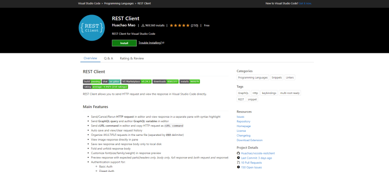This screenshot has height=172, width=389.
Task: Install the REST Client extension
Action: pyautogui.click(x=124, y=43)
